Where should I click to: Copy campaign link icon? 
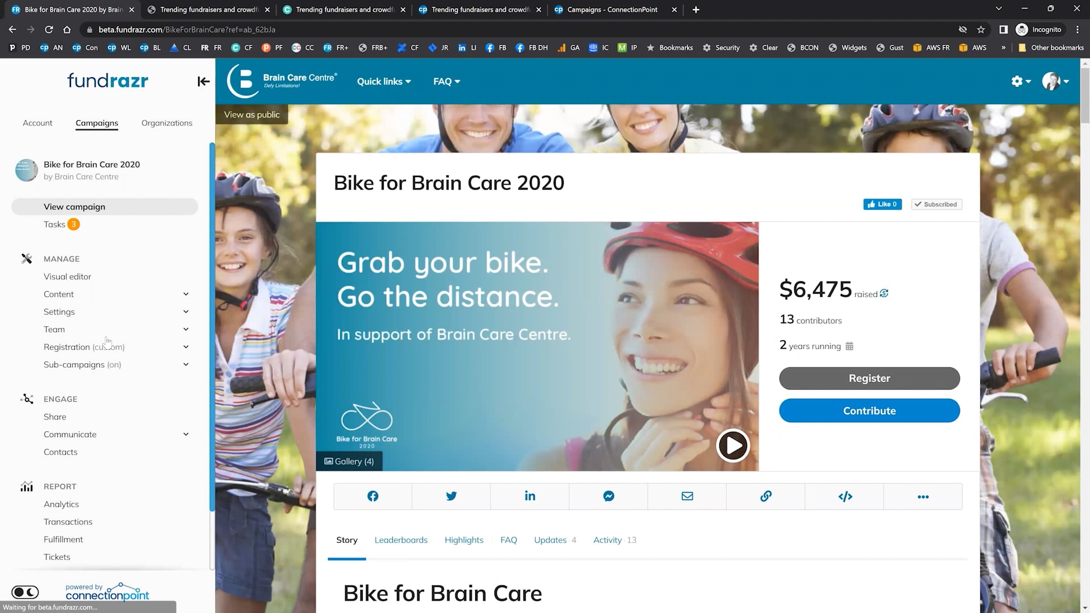(x=766, y=497)
